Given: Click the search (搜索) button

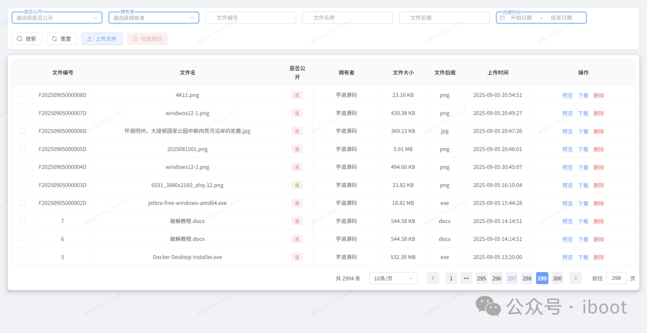Looking at the screenshot, I should [x=27, y=39].
